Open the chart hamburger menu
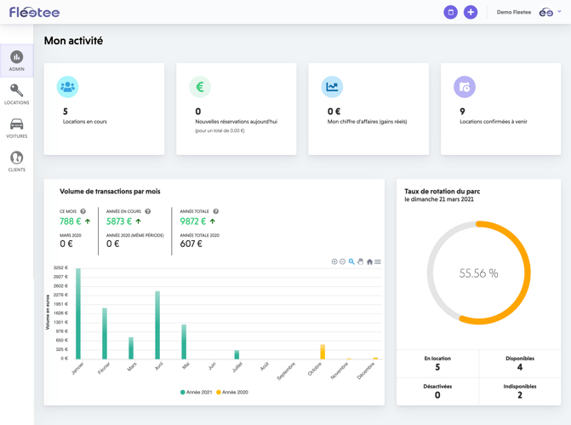 pyautogui.click(x=378, y=261)
